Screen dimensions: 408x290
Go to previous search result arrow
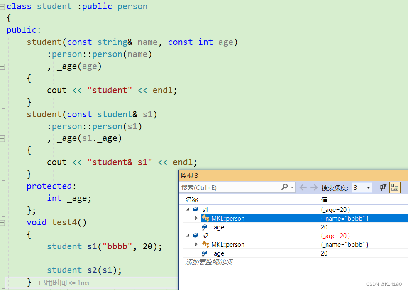(x=303, y=187)
